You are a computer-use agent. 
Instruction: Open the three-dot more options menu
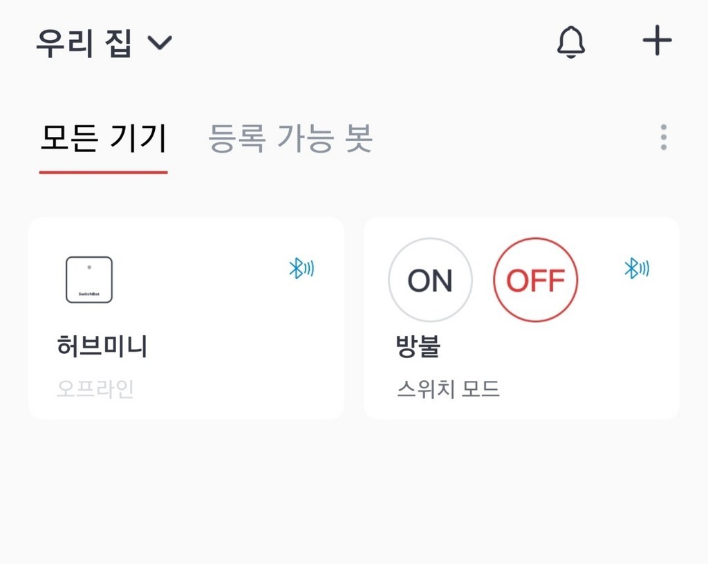click(x=663, y=137)
